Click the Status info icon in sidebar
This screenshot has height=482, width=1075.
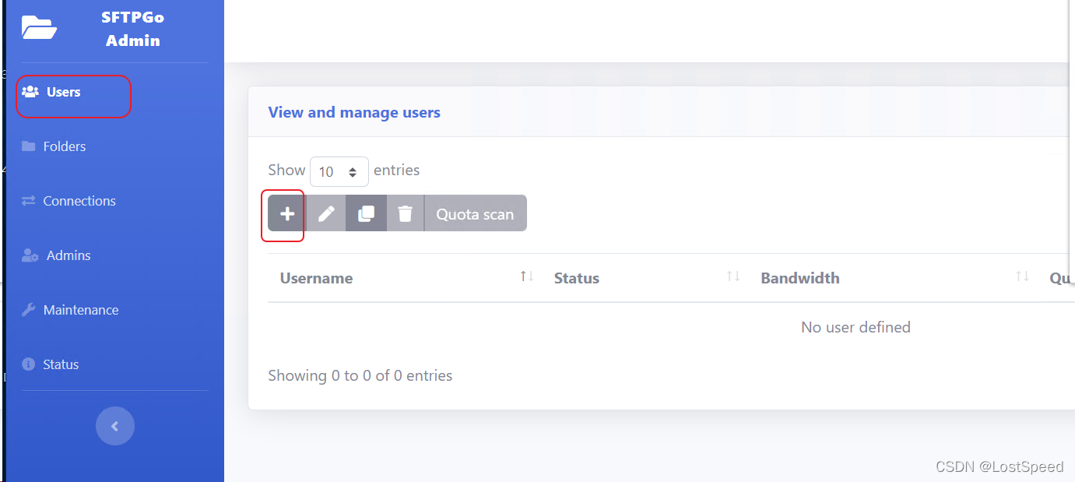(x=29, y=364)
